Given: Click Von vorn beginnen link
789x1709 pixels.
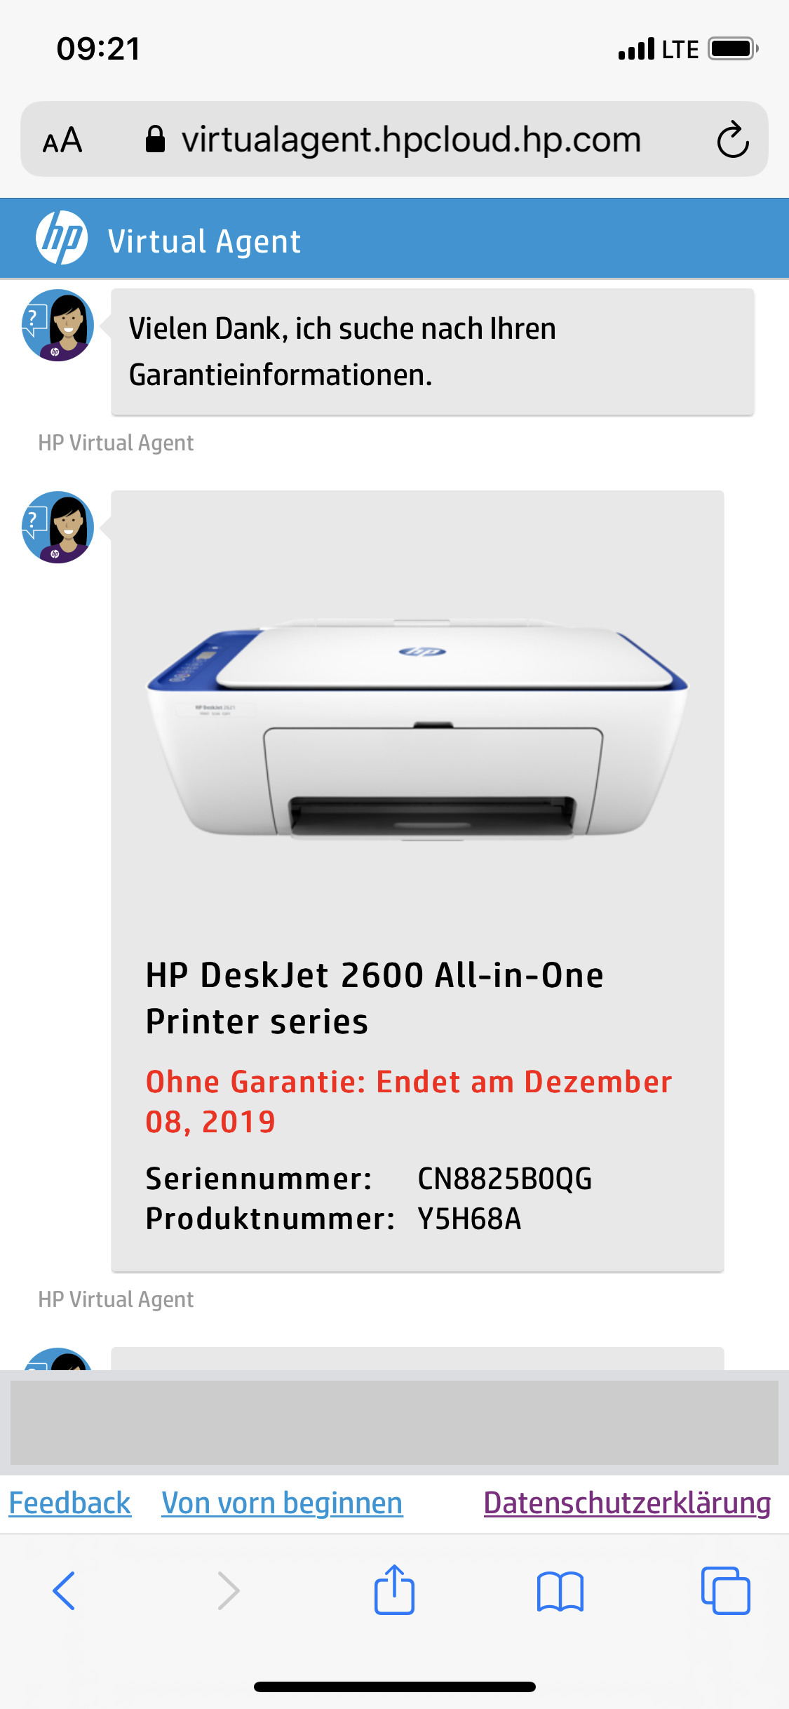Looking at the screenshot, I should tap(282, 1503).
